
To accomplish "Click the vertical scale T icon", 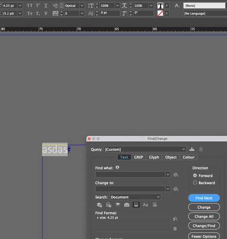I will point(91,6).
